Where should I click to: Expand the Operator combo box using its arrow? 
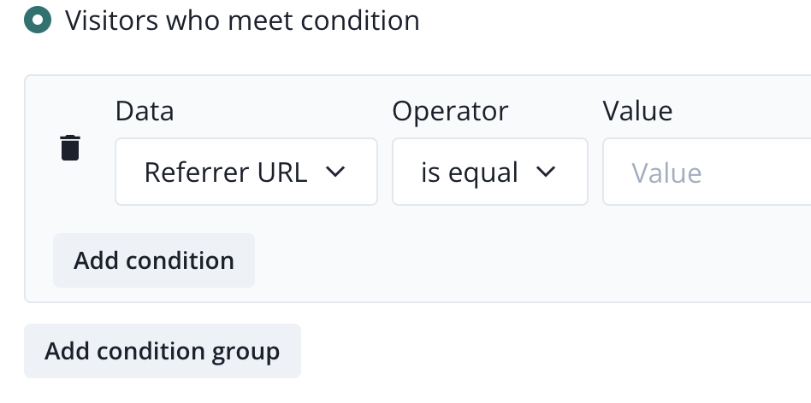point(546,172)
